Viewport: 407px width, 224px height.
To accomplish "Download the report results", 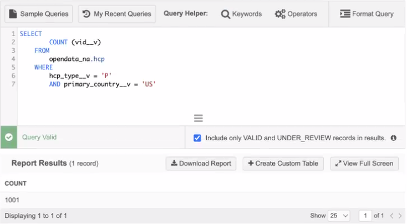I will click(201, 164).
